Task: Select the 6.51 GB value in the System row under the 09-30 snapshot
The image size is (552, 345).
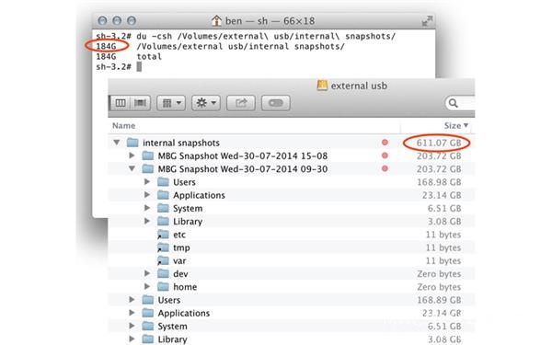Action: point(444,209)
